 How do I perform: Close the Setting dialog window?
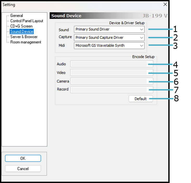(165, 4)
